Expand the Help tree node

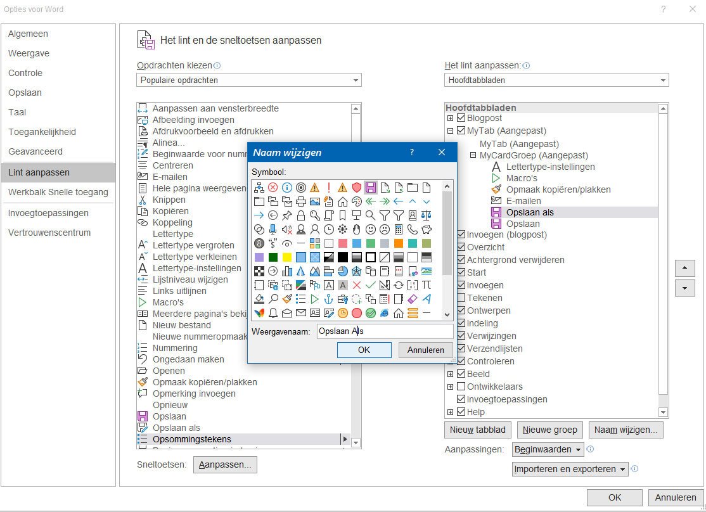point(450,412)
